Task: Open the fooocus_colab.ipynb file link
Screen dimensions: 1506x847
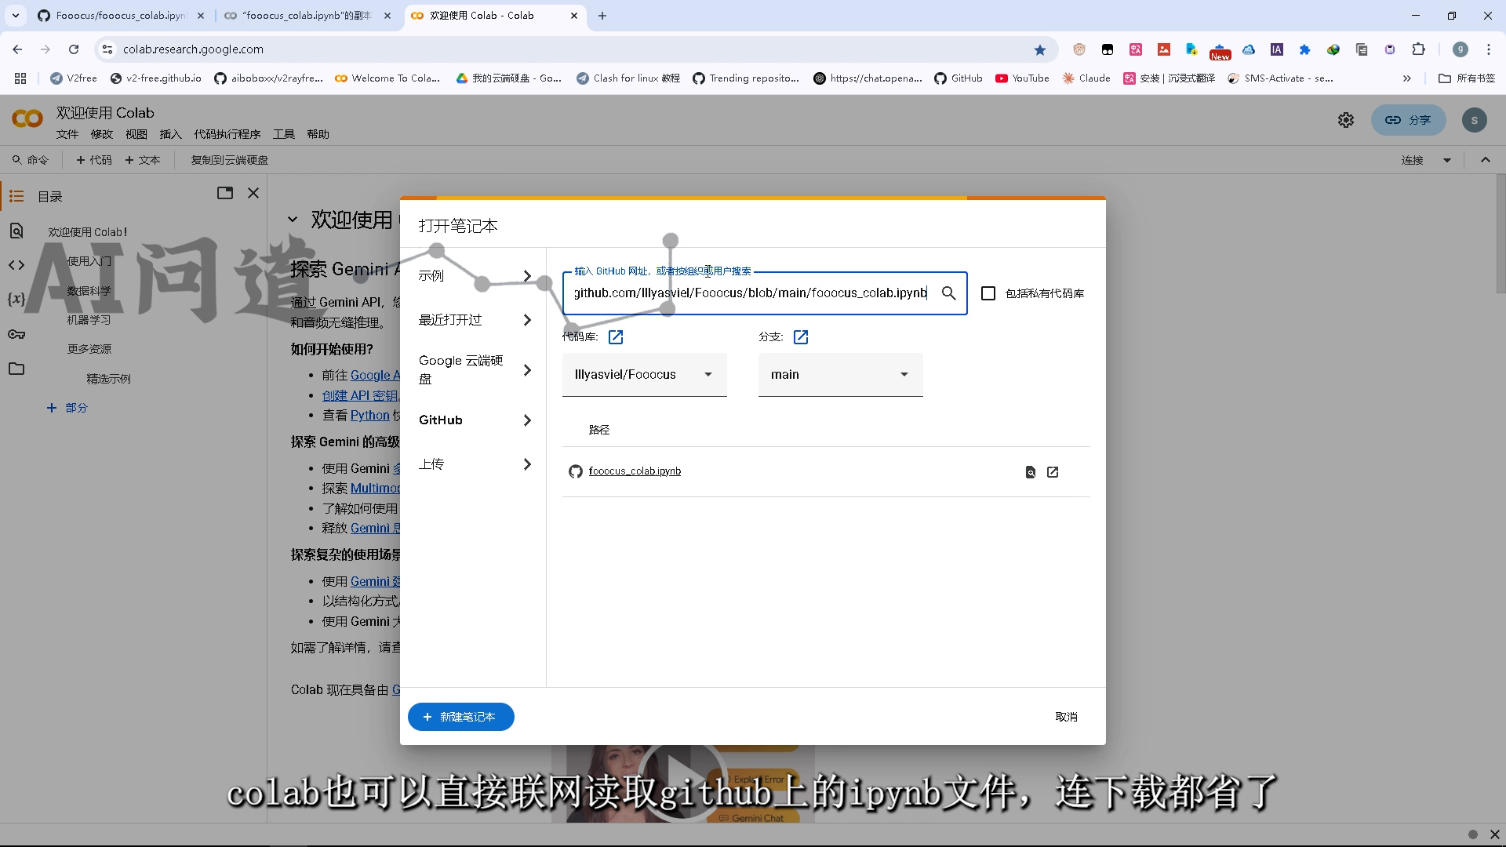Action: (635, 471)
